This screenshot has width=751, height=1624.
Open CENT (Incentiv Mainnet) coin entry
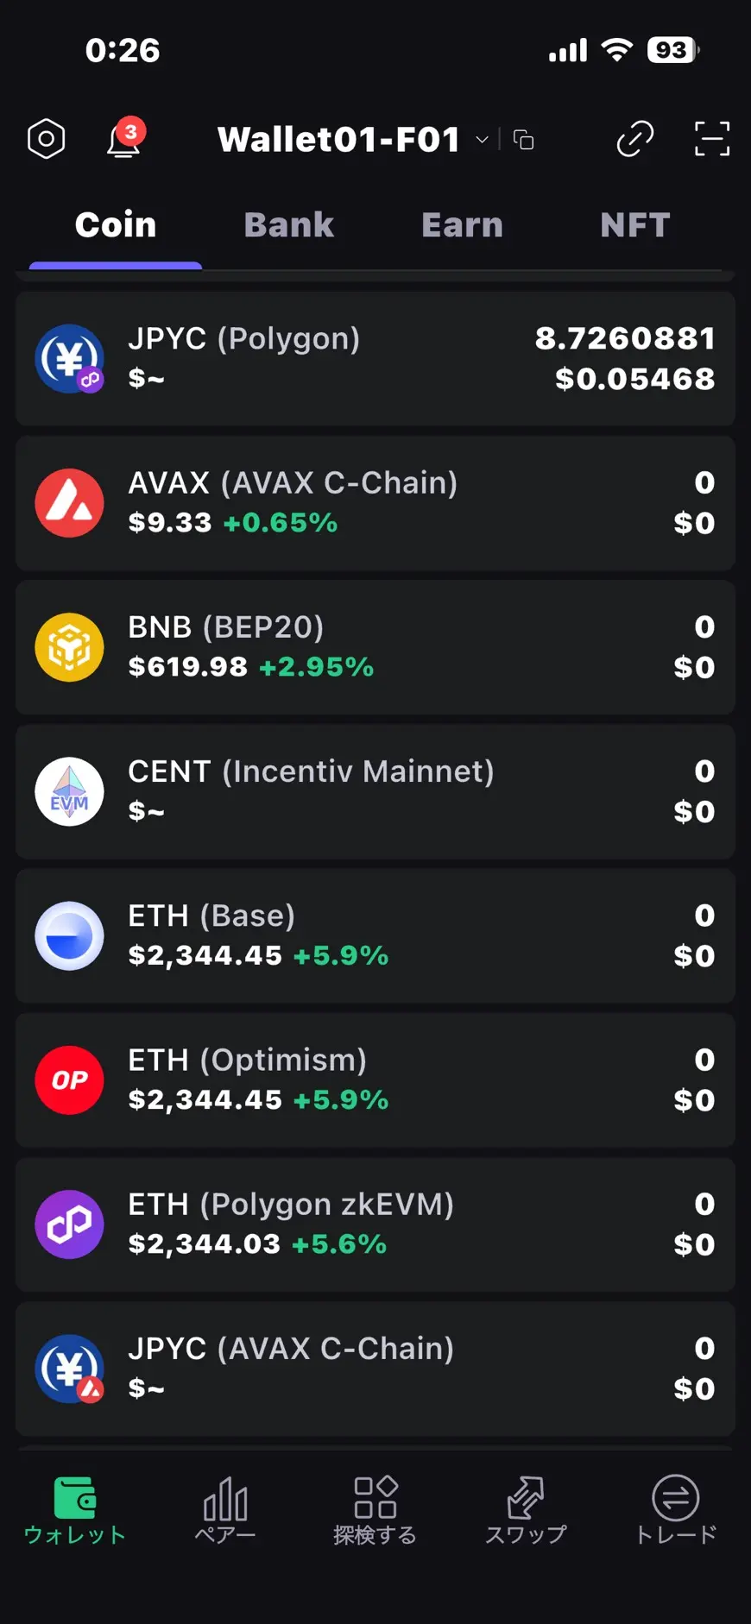tap(375, 791)
